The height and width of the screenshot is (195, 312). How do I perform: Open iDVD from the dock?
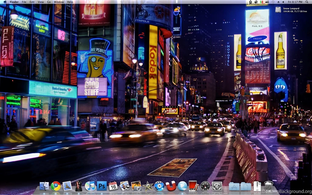(159, 186)
